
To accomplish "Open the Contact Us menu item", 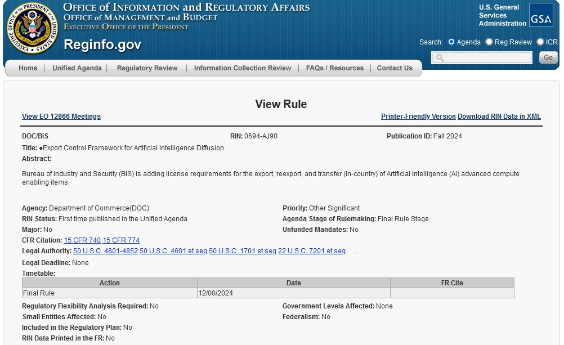I will click(395, 68).
